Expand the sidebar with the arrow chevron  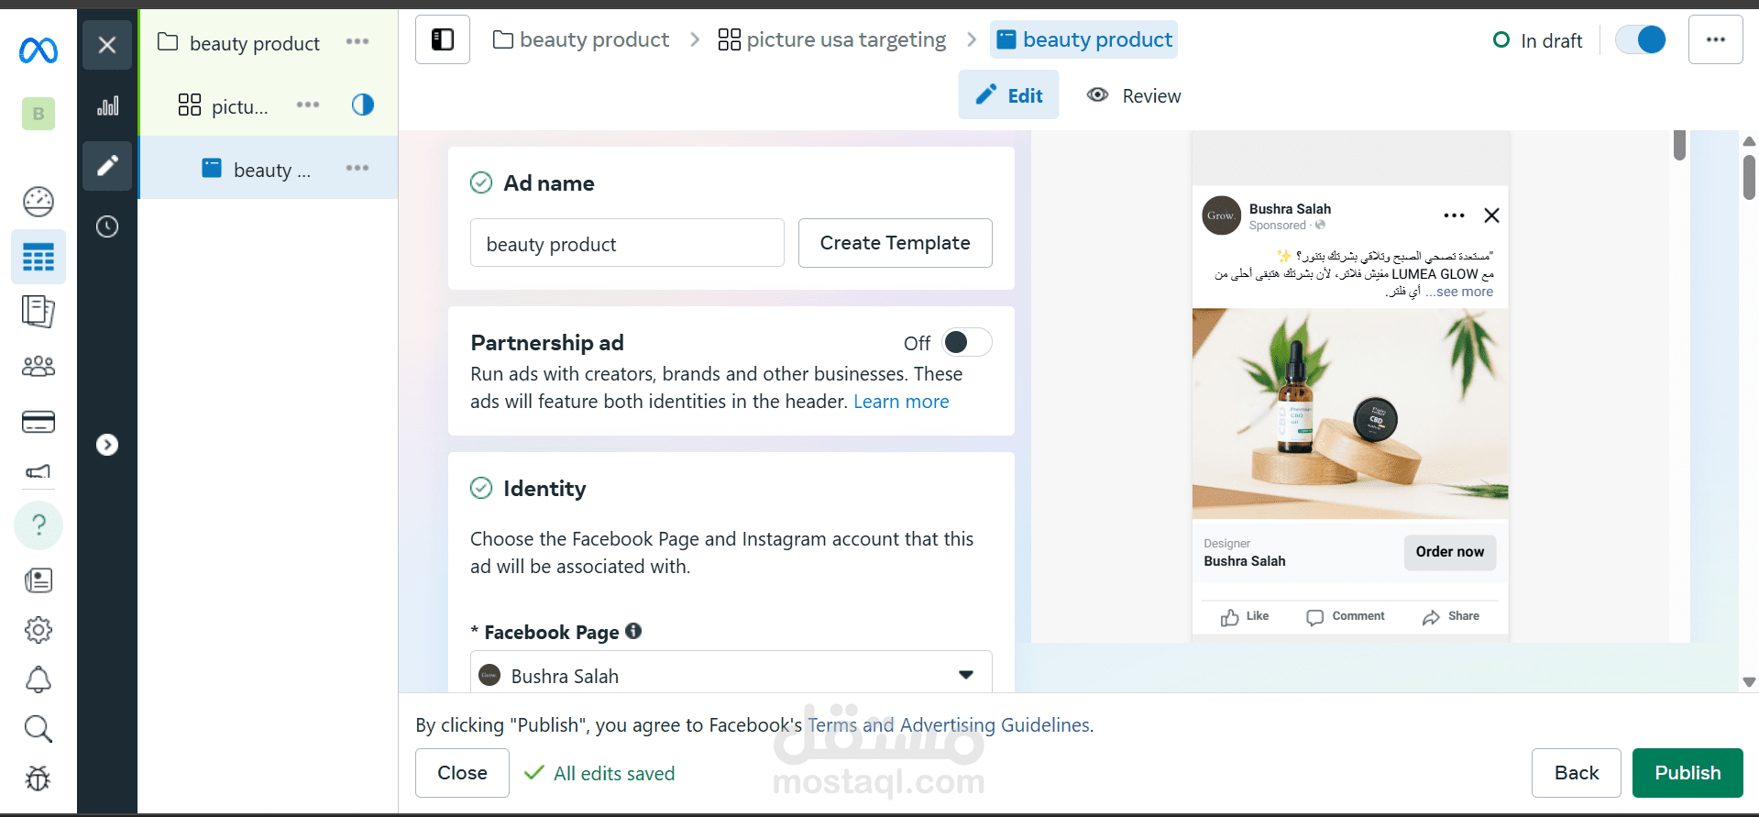pyautogui.click(x=107, y=445)
